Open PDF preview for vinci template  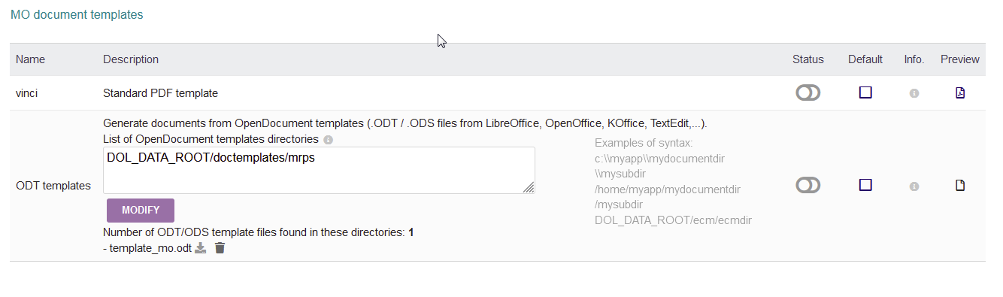(x=959, y=93)
